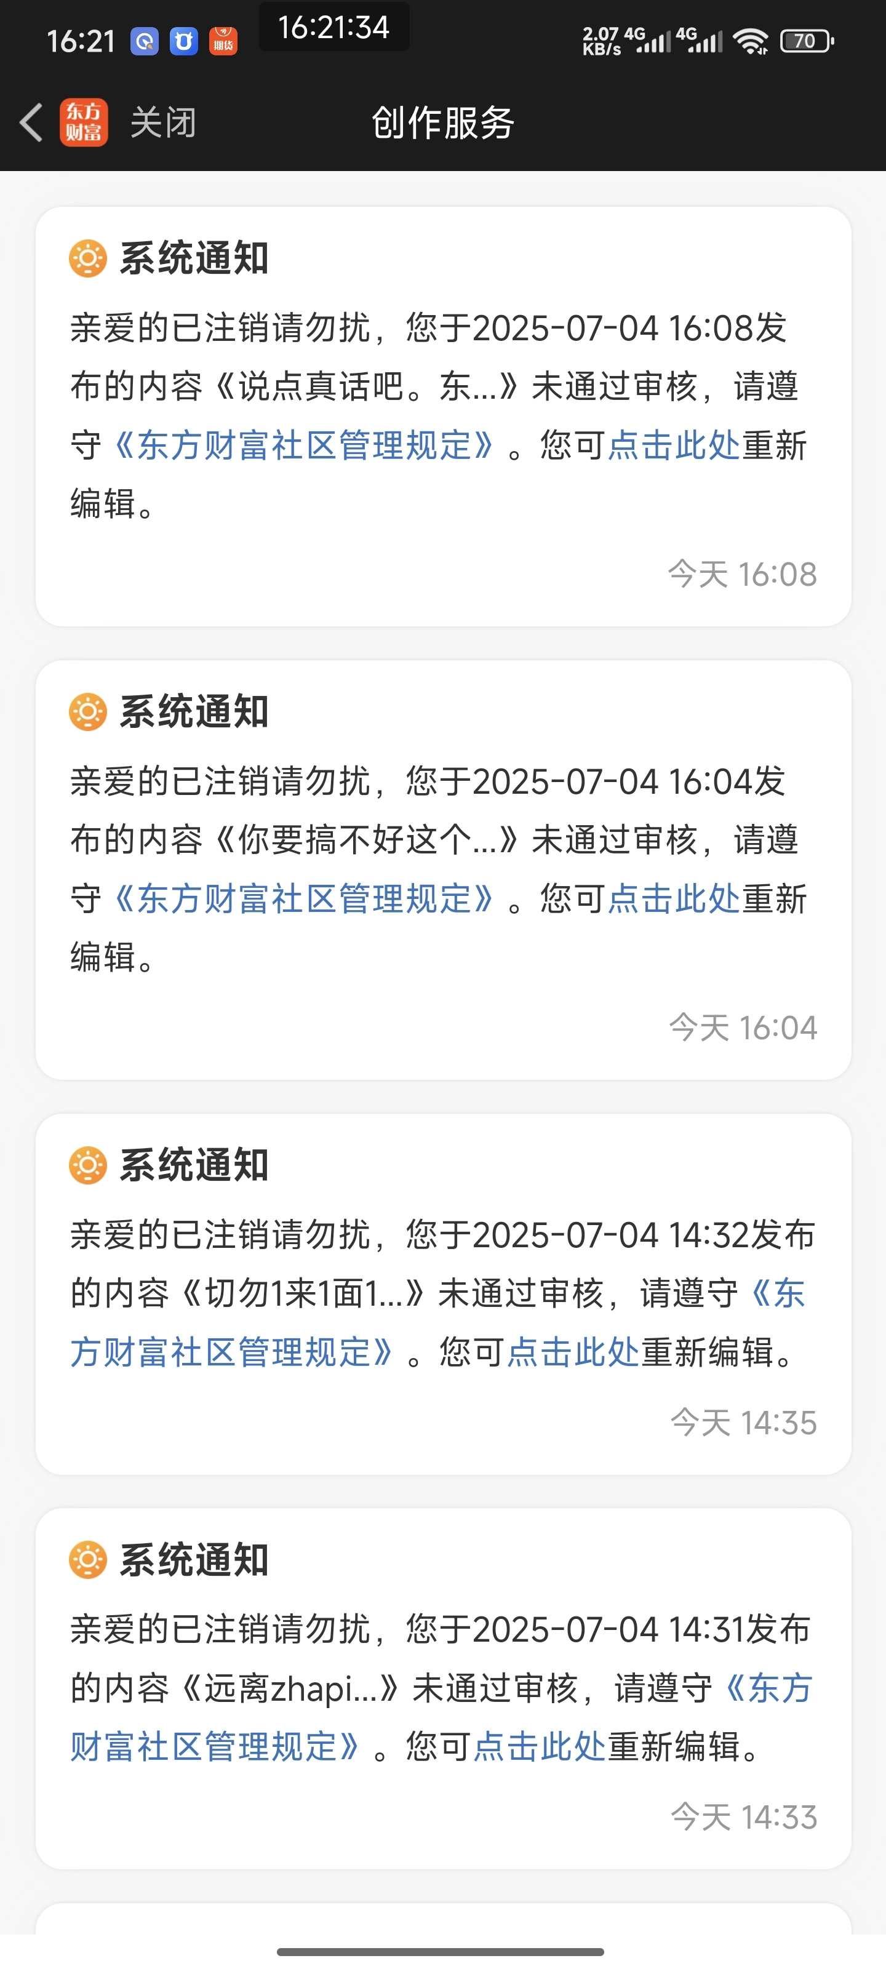The image size is (886, 1969).
Task: Tap the battery indicator in the status bar
Action: click(x=807, y=41)
